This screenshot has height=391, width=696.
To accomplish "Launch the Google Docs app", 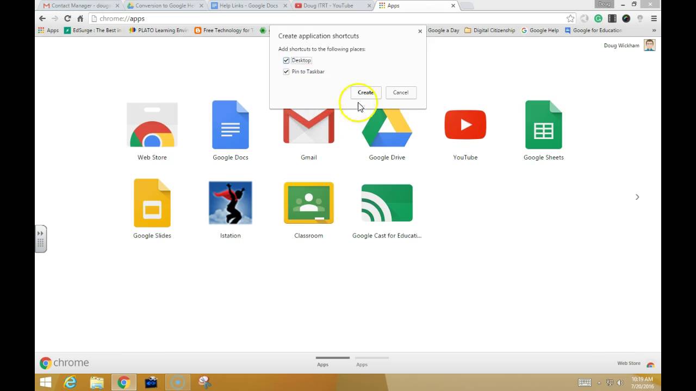I will [x=230, y=124].
